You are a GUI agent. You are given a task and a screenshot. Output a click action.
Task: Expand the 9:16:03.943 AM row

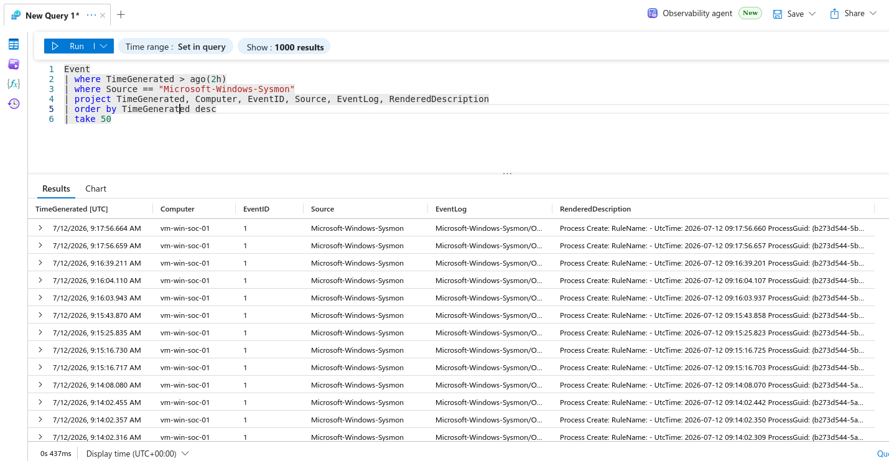pos(40,297)
